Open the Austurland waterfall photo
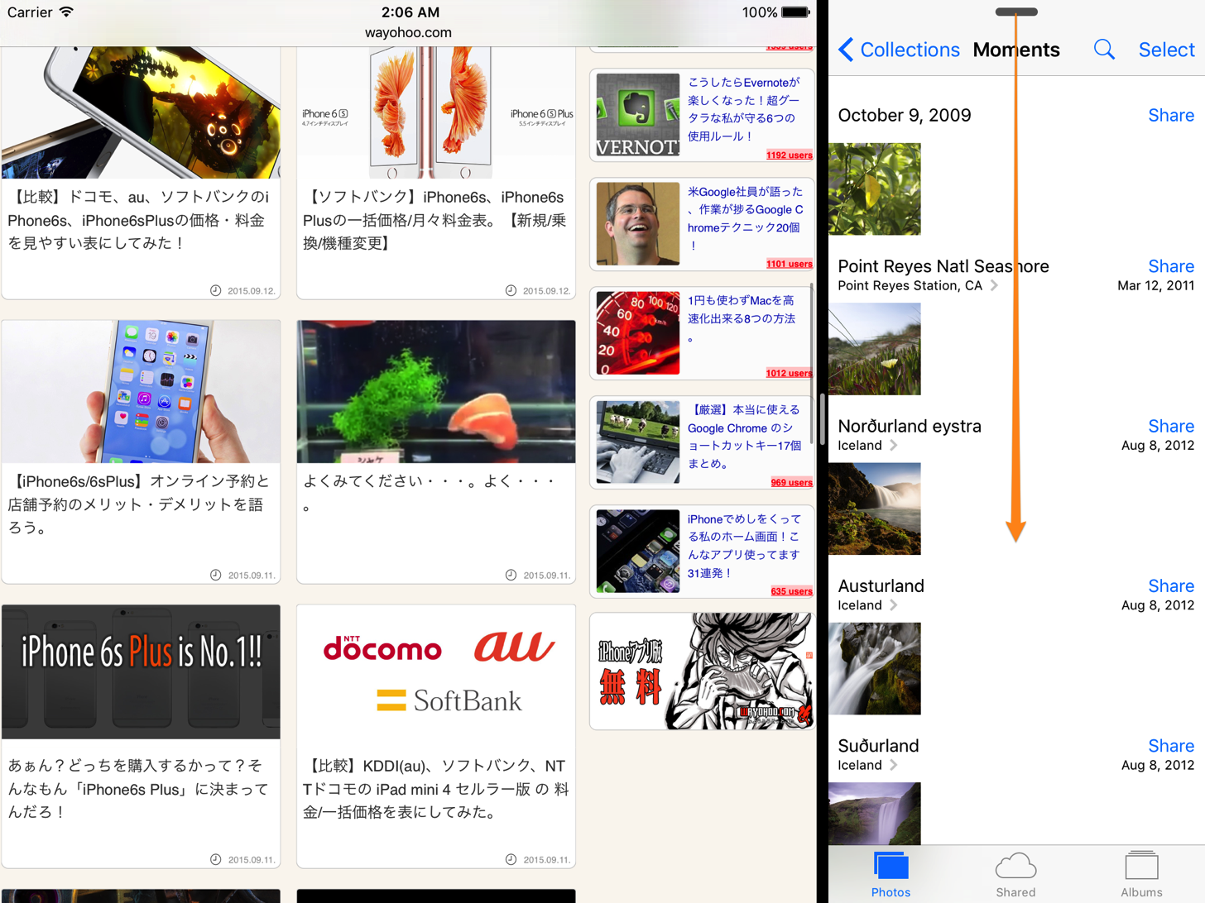1205x903 pixels. click(x=875, y=668)
